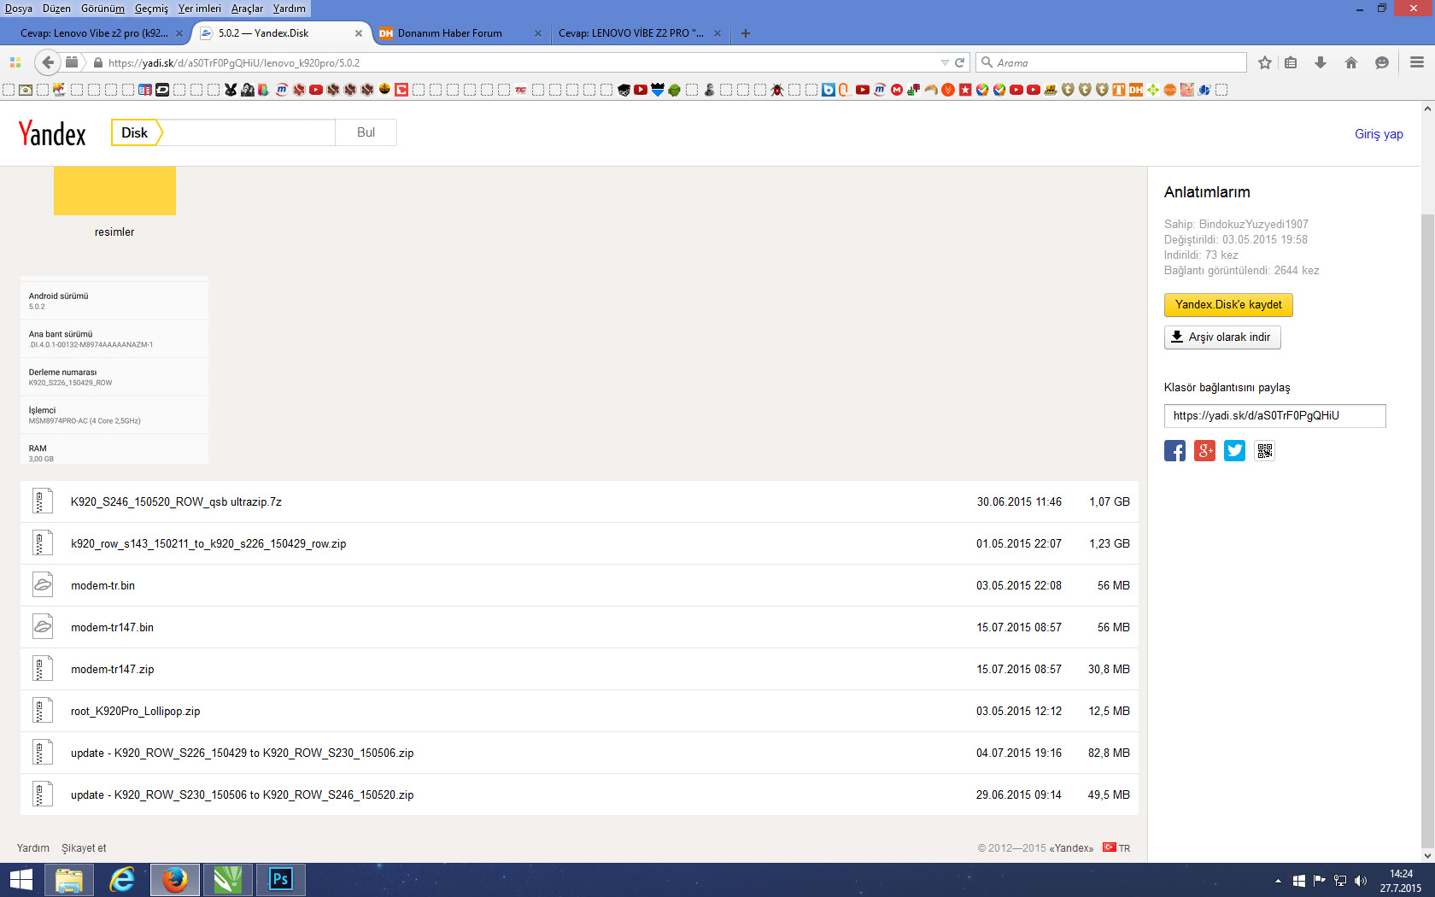Open the downloads arrow icon
1435x897 pixels.
[1321, 62]
